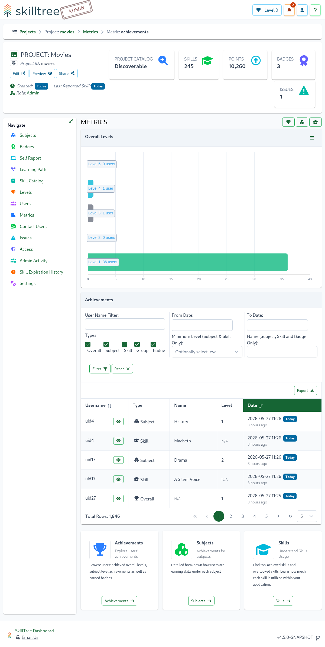Uncheck the Subject type checkbox
This screenshot has height=647, width=325.
(106, 344)
